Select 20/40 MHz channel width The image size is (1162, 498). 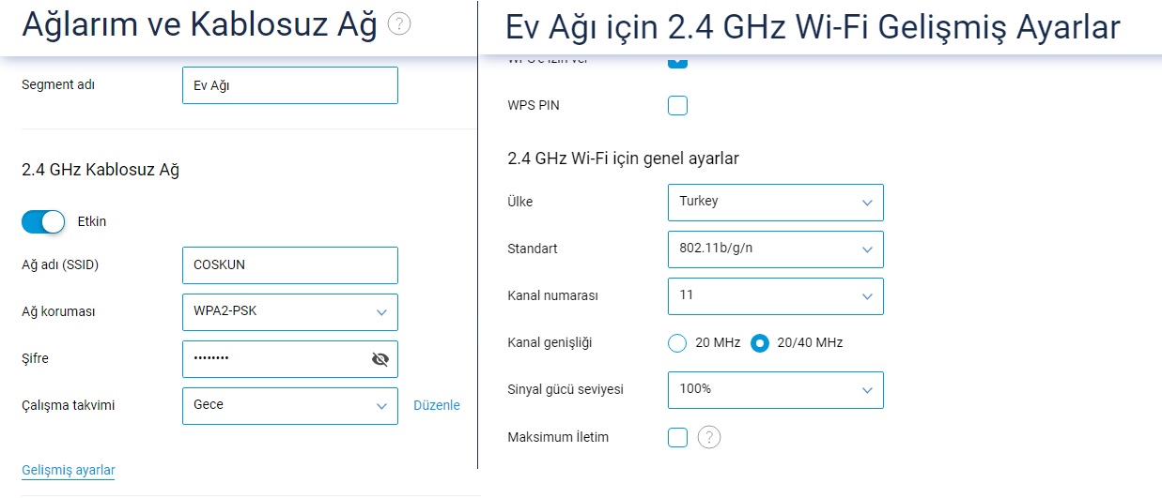[760, 343]
